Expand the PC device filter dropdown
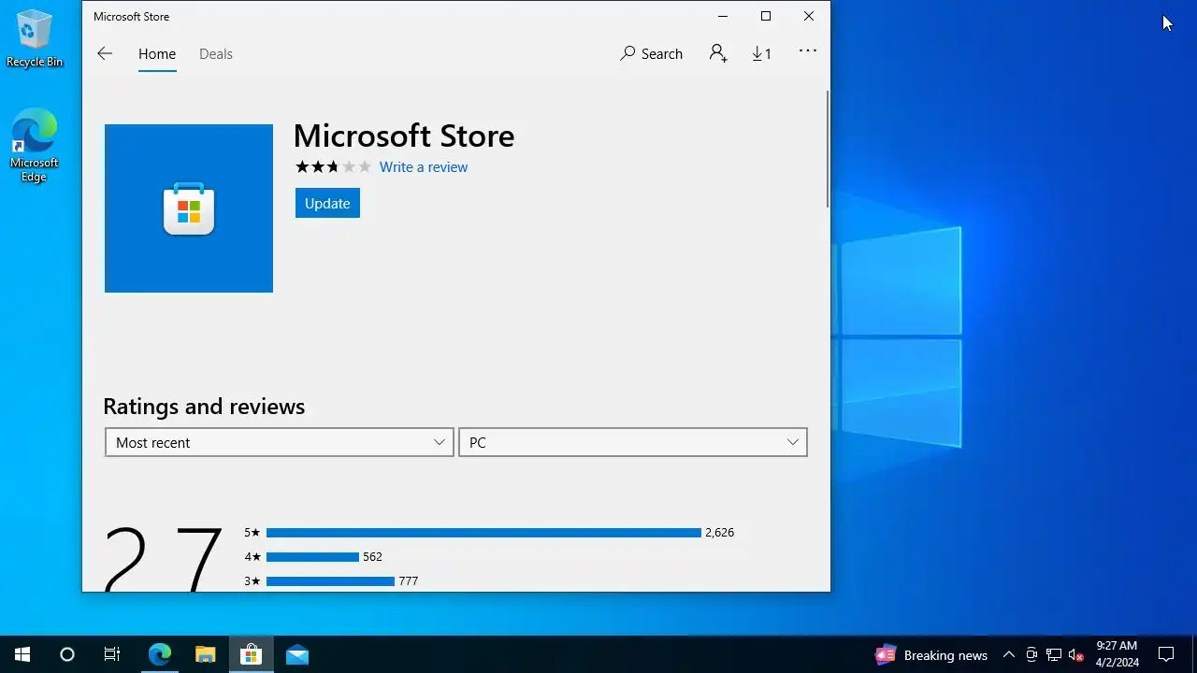Screen dimensions: 1197x673 click(633, 442)
